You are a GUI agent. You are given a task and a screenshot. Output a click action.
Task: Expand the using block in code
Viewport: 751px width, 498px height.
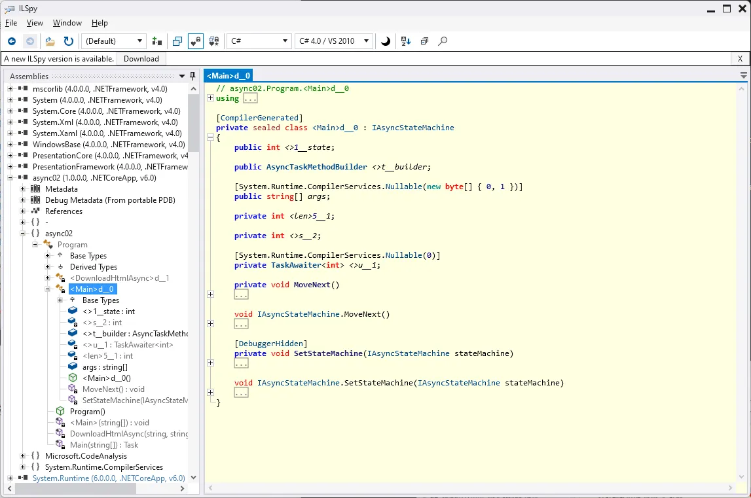point(210,98)
